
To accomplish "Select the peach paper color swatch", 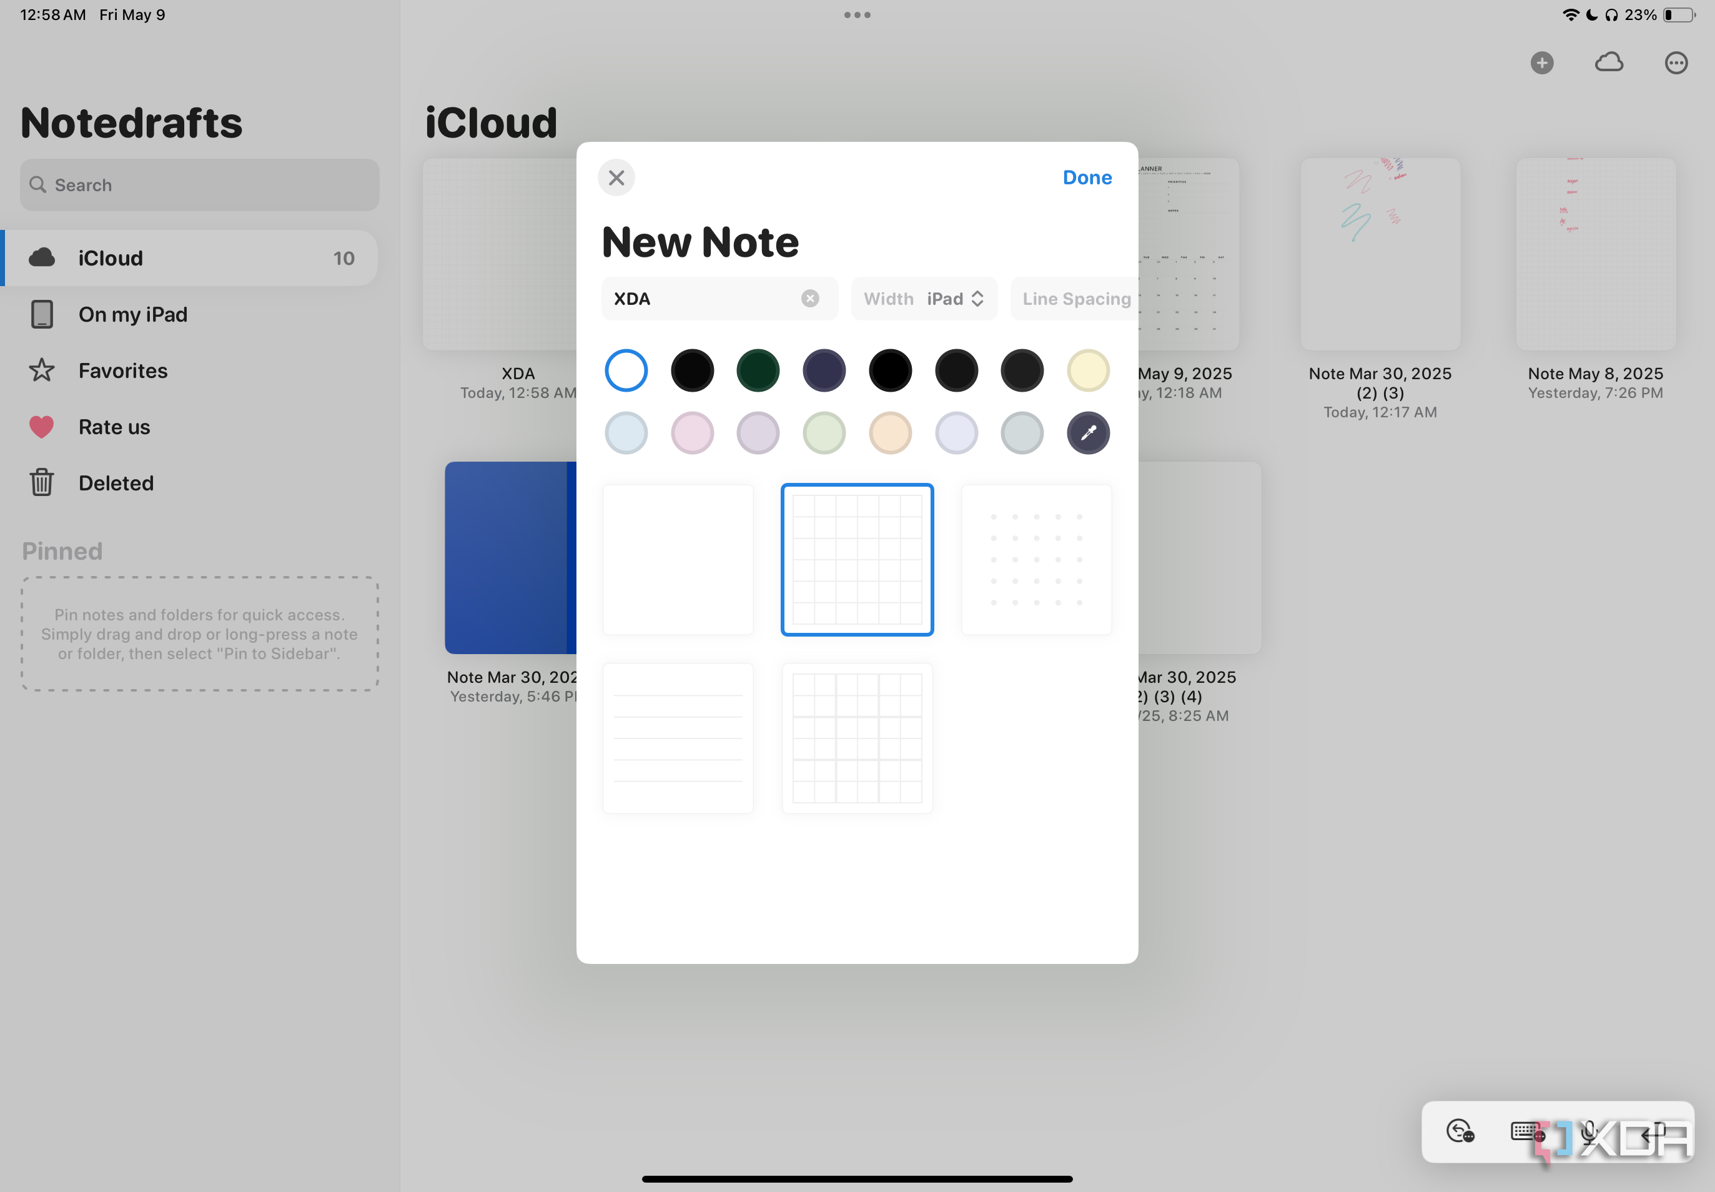I will coord(890,433).
